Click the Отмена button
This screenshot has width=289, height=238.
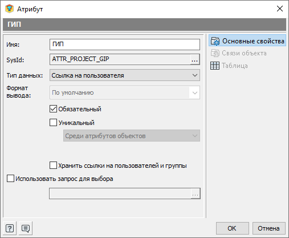click(268, 228)
